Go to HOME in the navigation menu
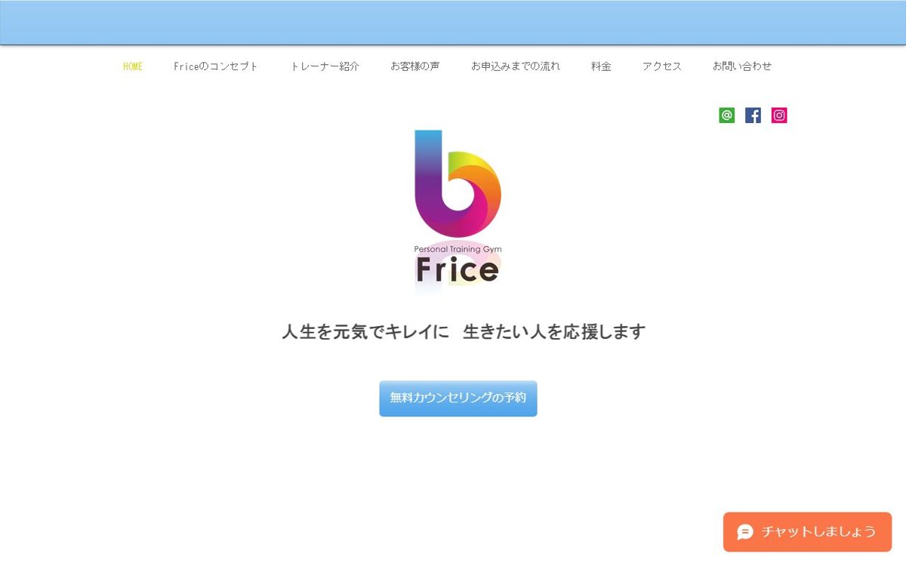 point(133,66)
